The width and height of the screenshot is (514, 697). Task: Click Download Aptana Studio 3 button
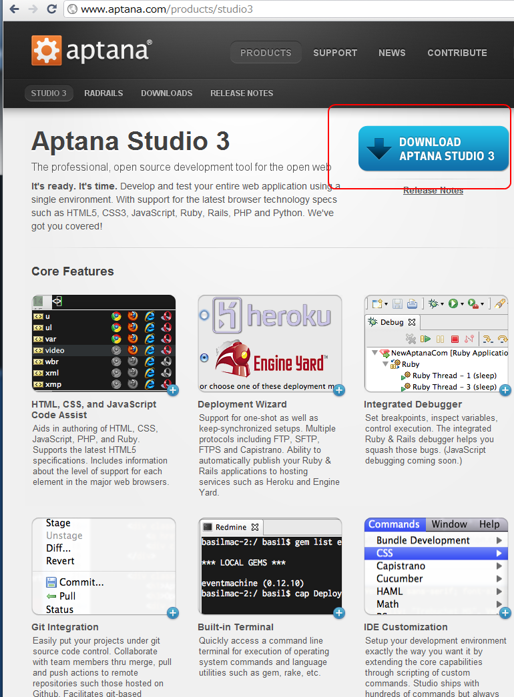(433, 149)
